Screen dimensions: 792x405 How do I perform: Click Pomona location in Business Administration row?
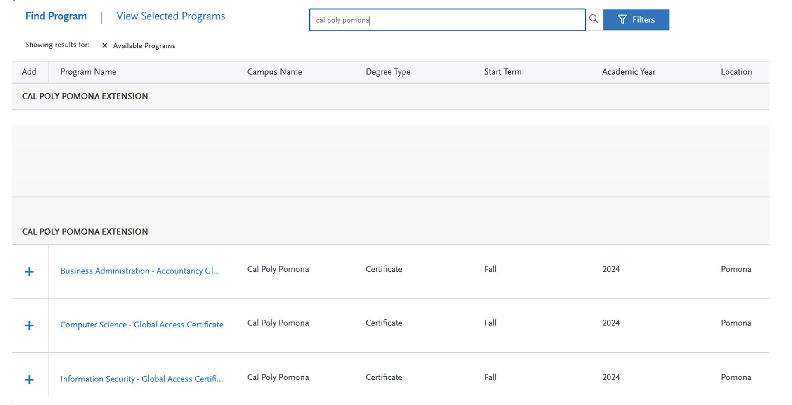736,269
